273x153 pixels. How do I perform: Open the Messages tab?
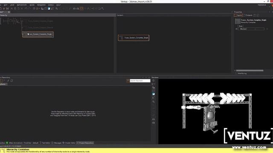pyautogui.click(x=56, y=143)
